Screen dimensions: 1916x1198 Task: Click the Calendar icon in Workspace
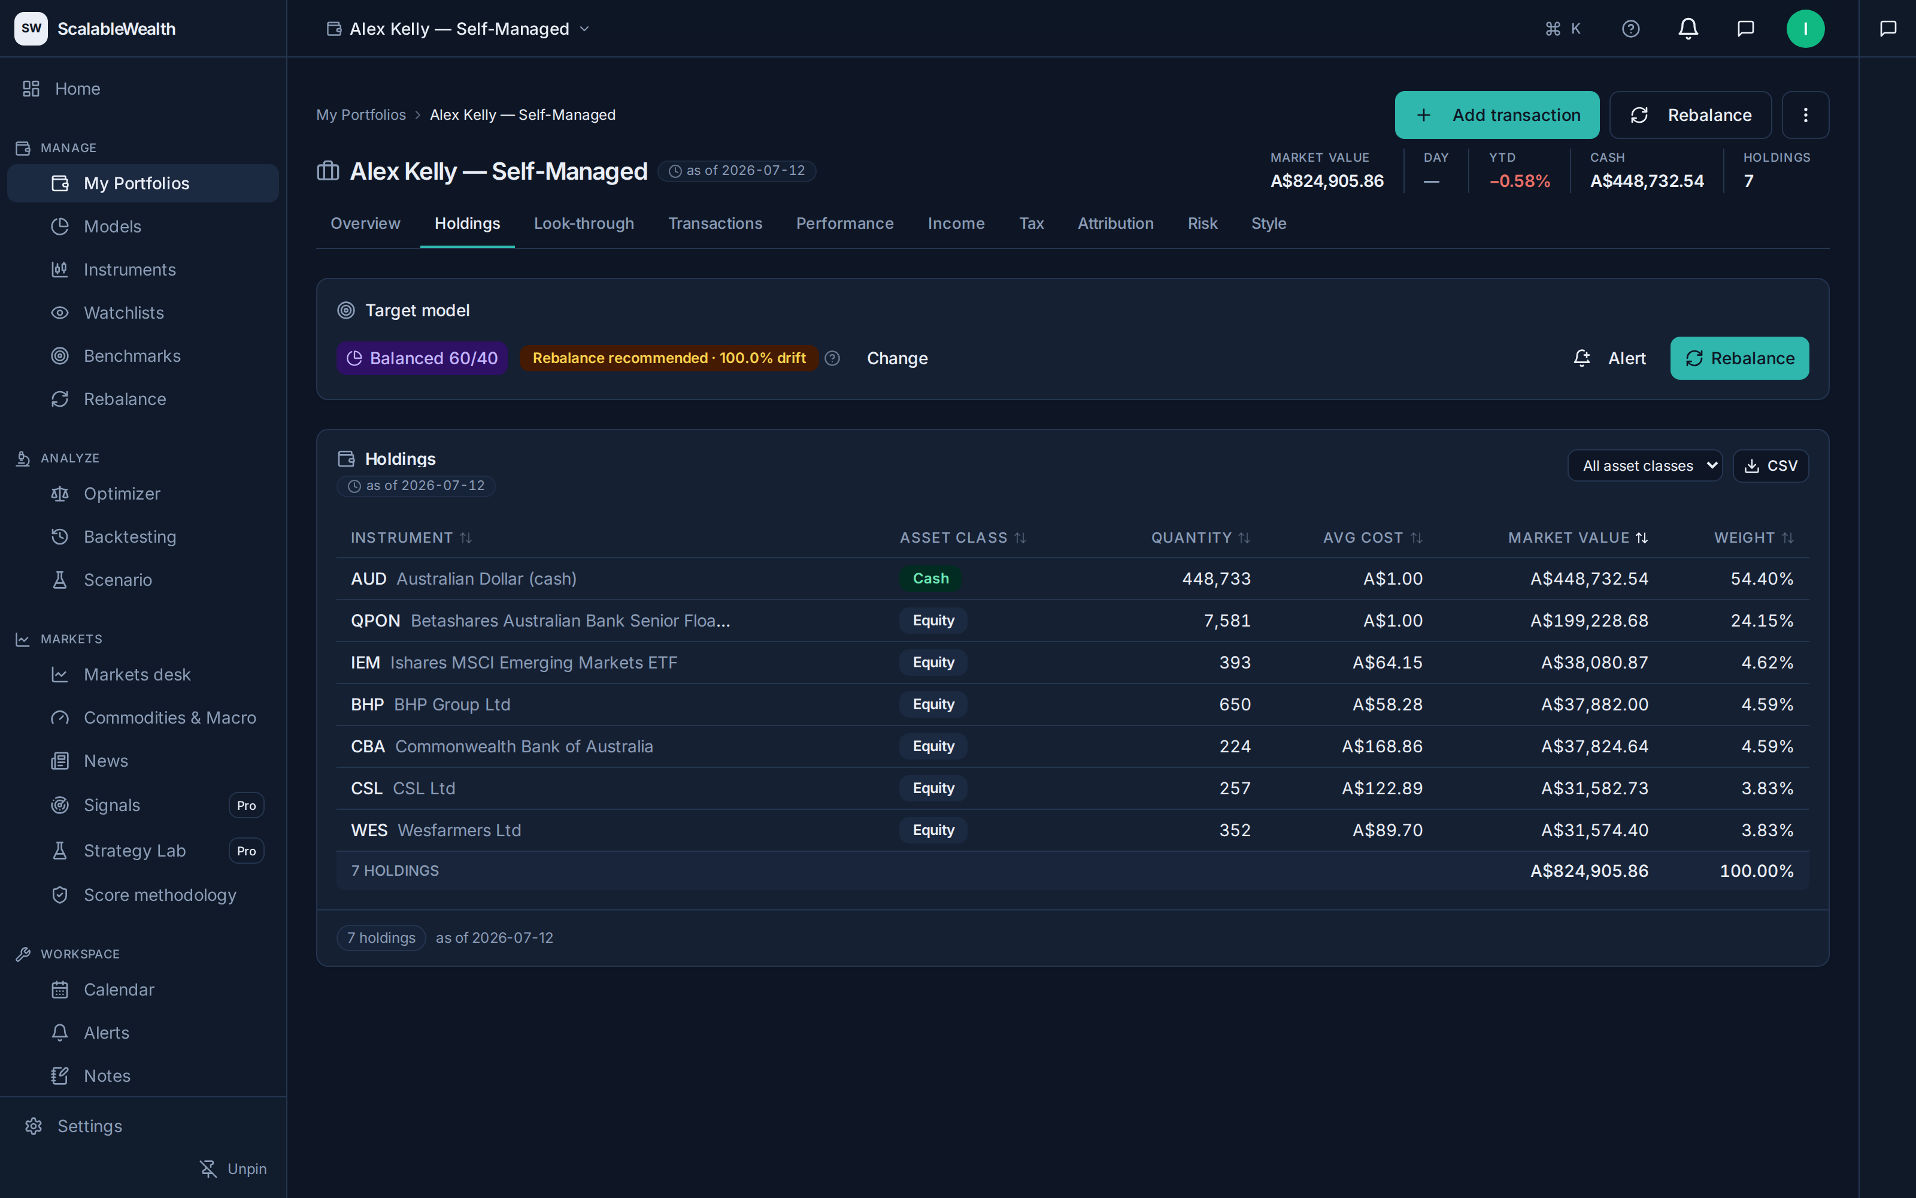pyautogui.click(x=60, y=990)
